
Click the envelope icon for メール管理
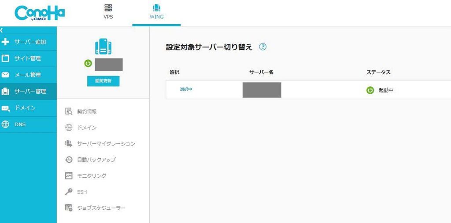click(5, 75)
